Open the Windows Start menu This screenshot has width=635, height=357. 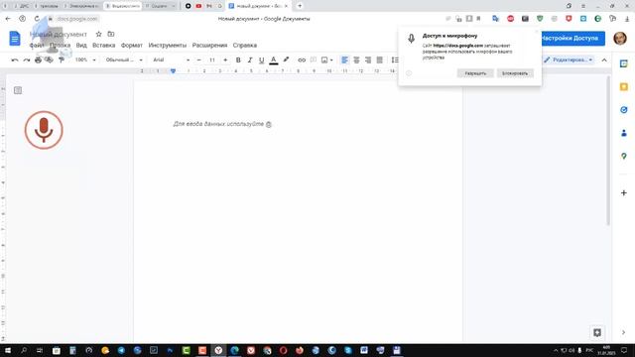[8, 350]
